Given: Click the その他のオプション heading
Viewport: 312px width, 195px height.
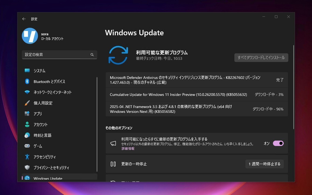Looking at the screenshot, I should [119, 128].
